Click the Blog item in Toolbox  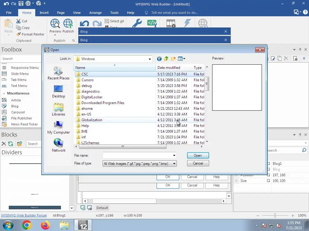[x=14, y=106]
